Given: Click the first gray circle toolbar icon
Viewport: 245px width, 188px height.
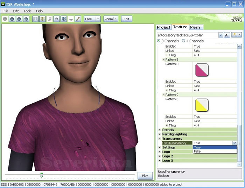Looking at the screenshot, I should click(x=5, y=19).
